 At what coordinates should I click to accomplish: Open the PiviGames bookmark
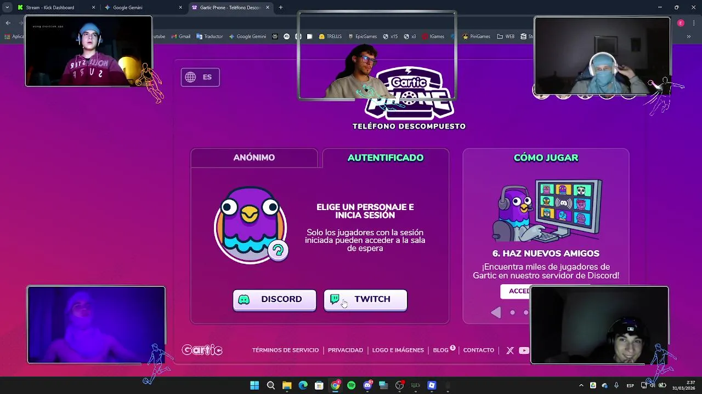pyautogui.click(x=476, y=37)
